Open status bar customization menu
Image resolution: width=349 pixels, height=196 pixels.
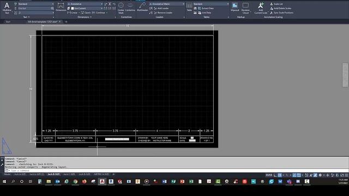pos(346,175)
